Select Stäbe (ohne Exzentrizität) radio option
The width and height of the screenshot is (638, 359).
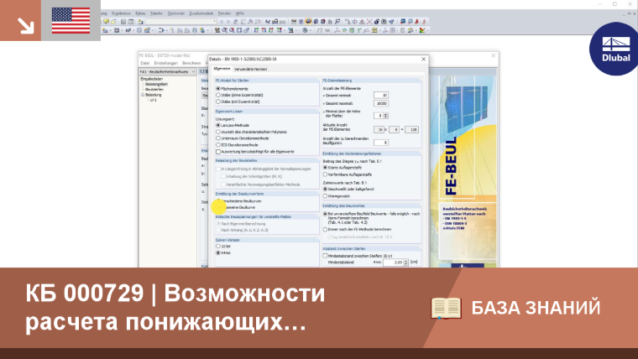click(218, 95)
